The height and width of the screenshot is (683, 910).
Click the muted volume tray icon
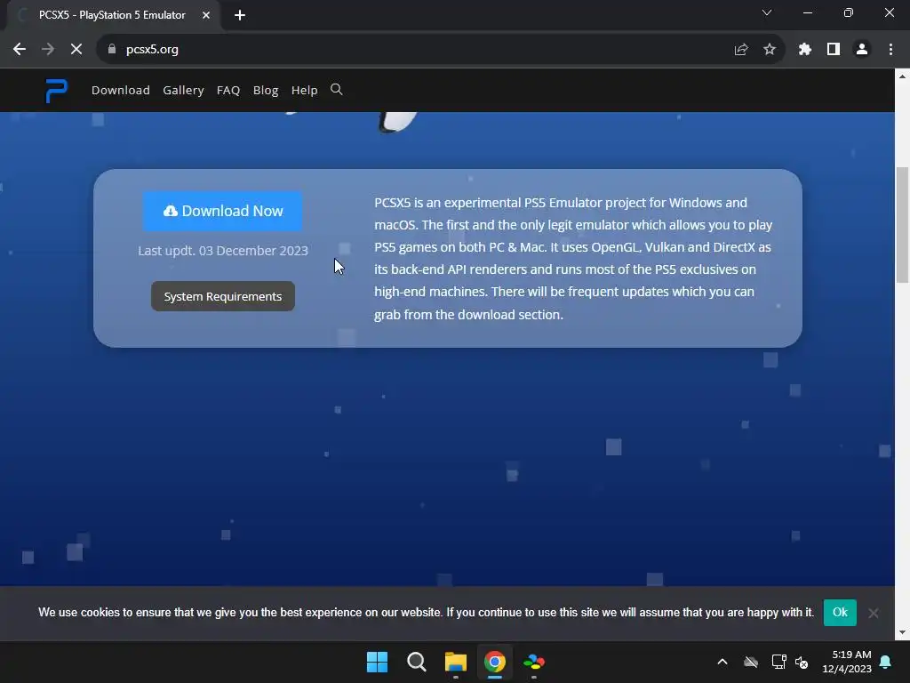pyautogui.click(x=802, y=662)
